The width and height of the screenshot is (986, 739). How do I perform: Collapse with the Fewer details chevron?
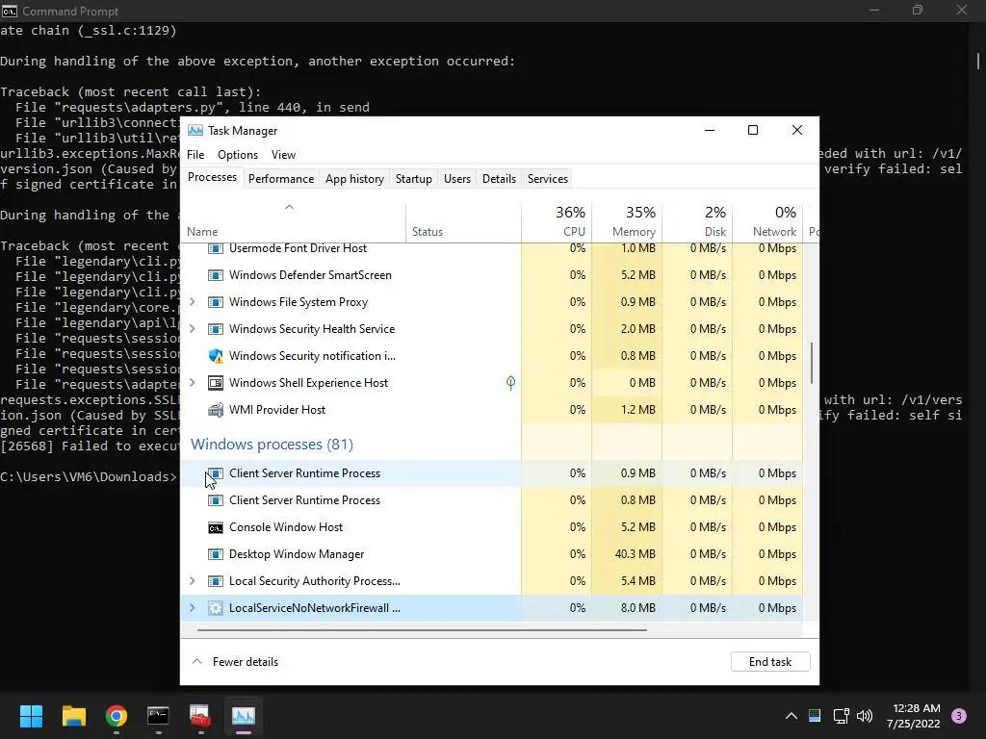(196, 662)
